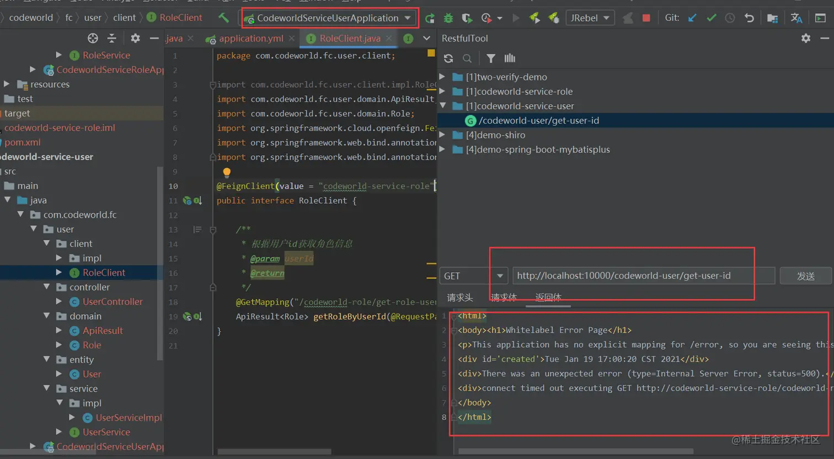
Task: Click the client breadcrumb in navigation bar
Action: (x=124, y=18)
